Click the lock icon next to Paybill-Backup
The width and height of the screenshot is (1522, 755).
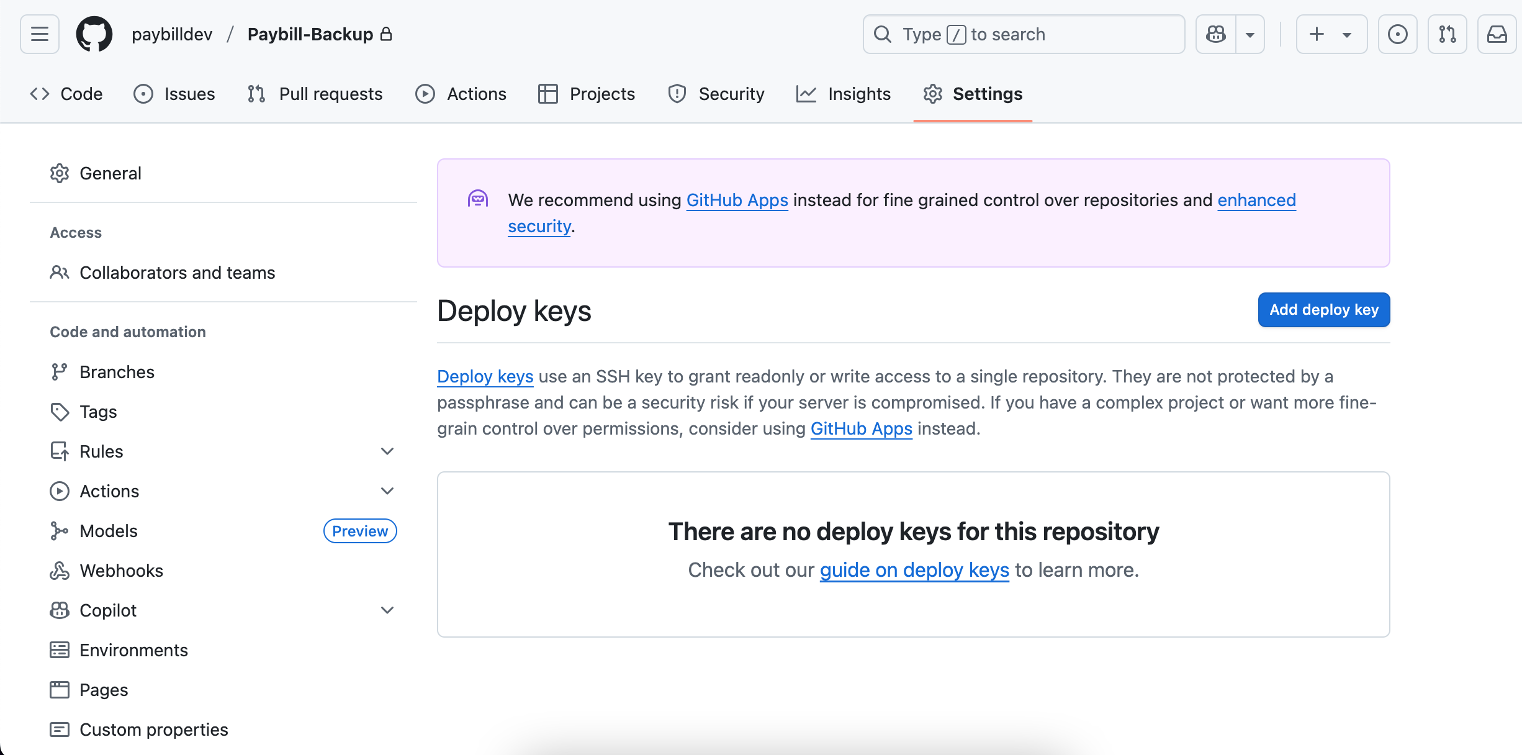pyautogui.click(x=387, y=34)
